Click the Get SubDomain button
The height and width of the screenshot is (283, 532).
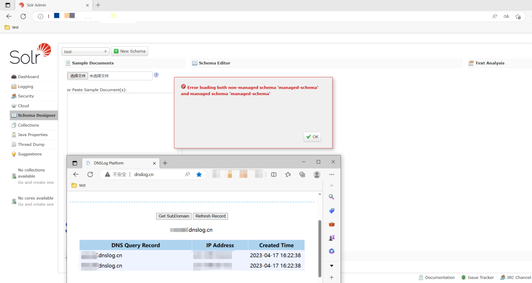pyautogui.click(x=174, y=216)
